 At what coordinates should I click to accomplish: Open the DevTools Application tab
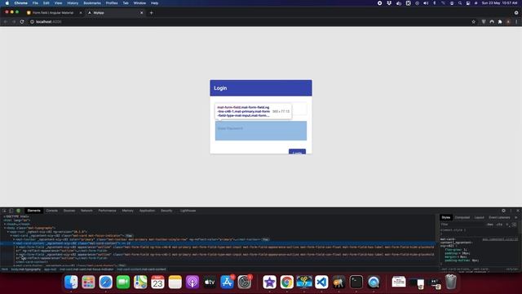pos(147,211)
